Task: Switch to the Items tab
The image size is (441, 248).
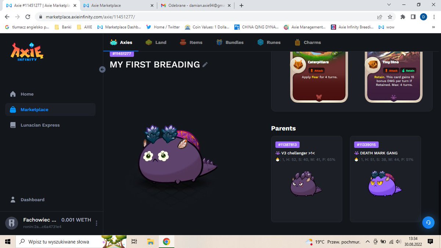Action: [191, 42]
